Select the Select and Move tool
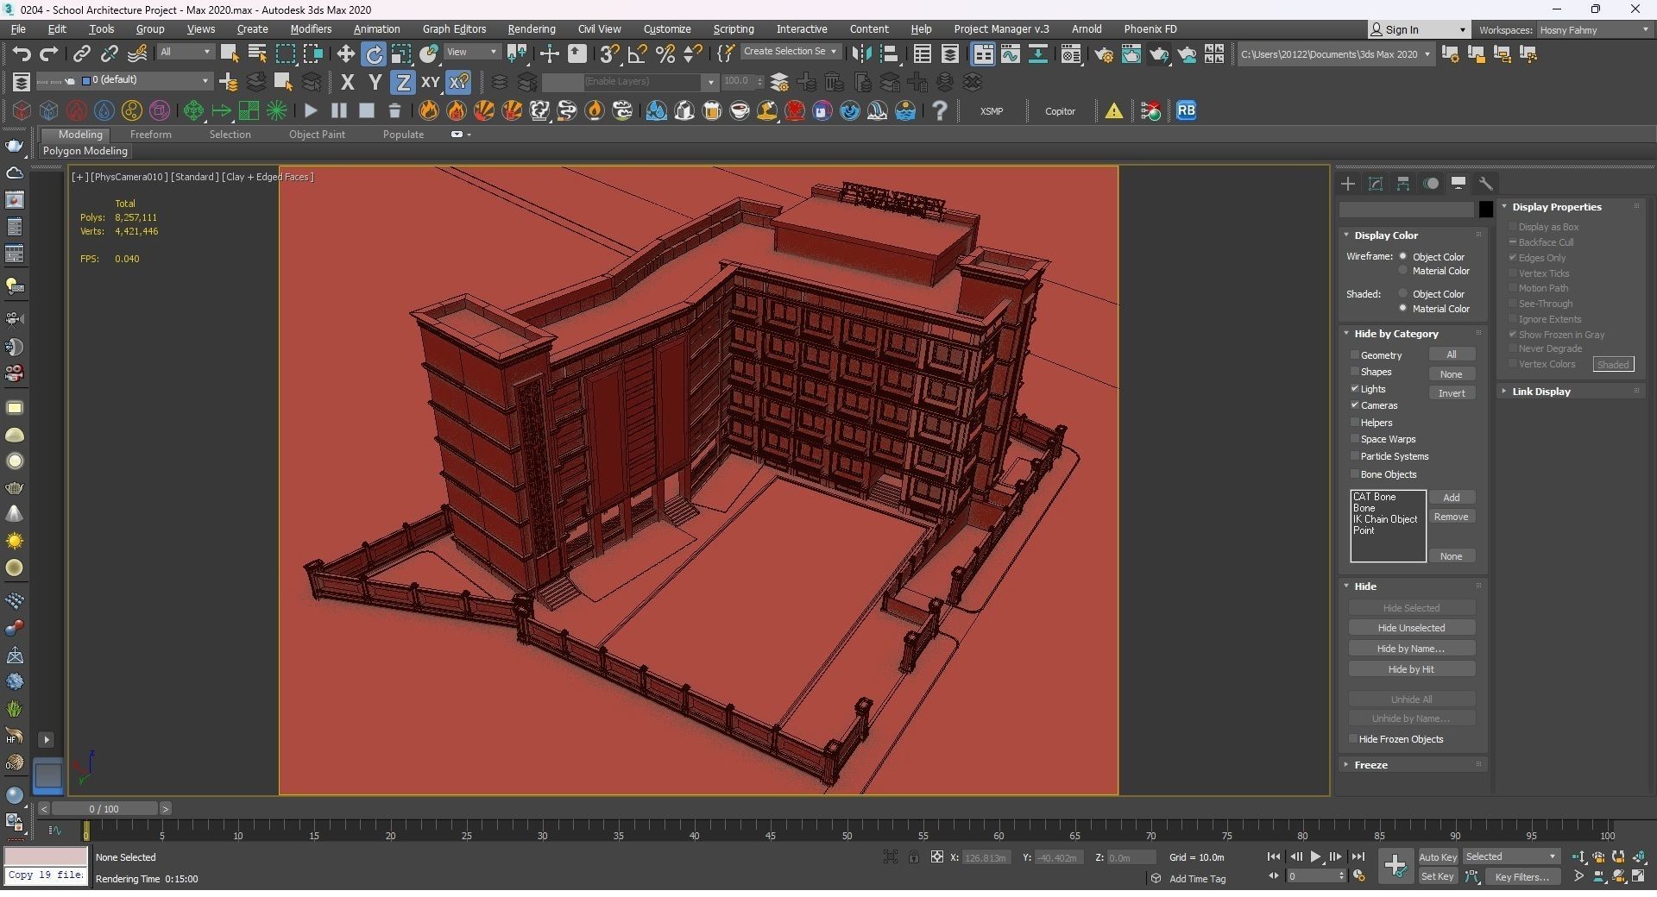 [x=345, y=54]
